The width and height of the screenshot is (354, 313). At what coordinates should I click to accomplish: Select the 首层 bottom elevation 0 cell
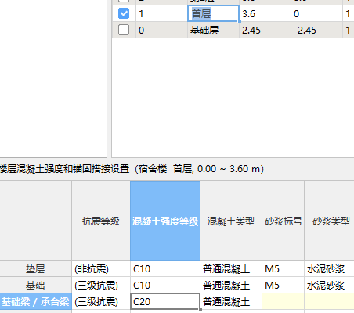click(x=316, y=13)
